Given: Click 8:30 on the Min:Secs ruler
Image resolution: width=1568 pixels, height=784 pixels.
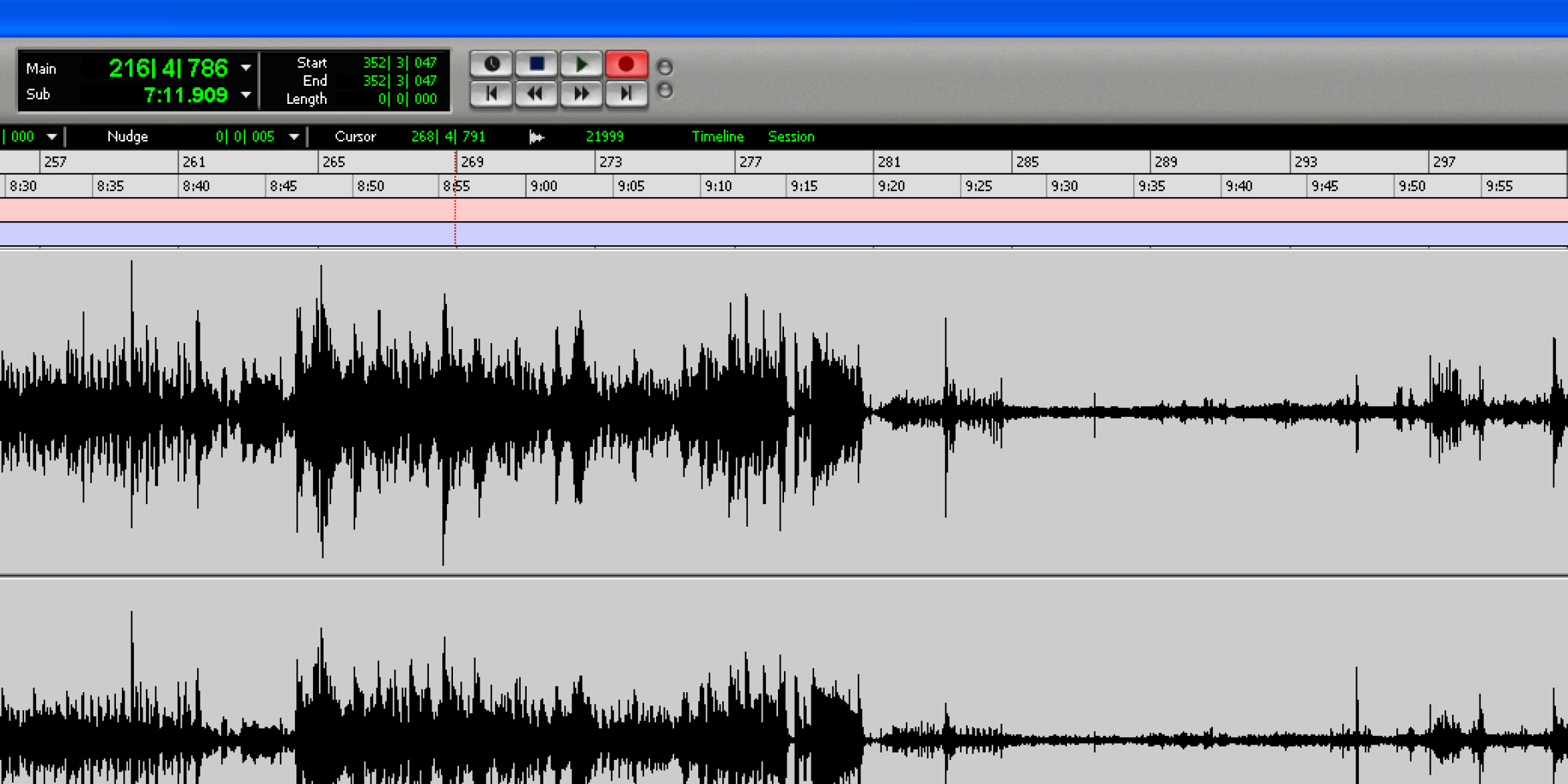Looking at the screenshot, I should pyautogui.click(x=23, y=186).
